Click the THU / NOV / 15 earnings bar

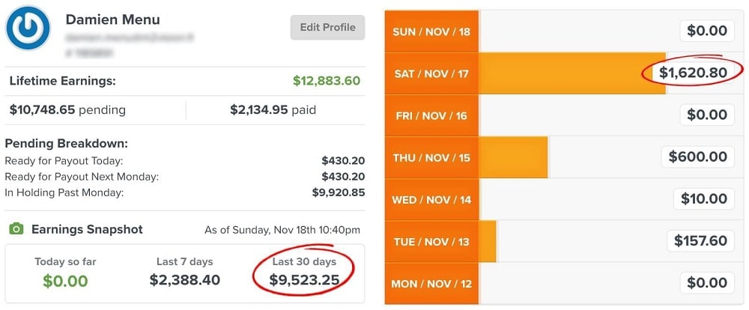coord(513,157)
